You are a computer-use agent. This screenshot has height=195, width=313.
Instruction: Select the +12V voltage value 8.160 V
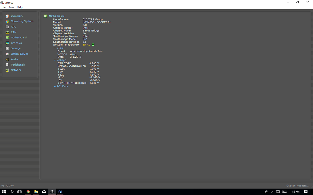pos(94,75)
